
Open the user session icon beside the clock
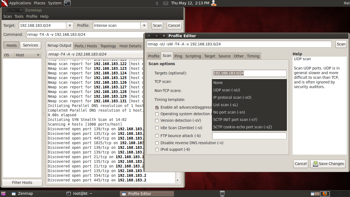(x=214, y=3)
